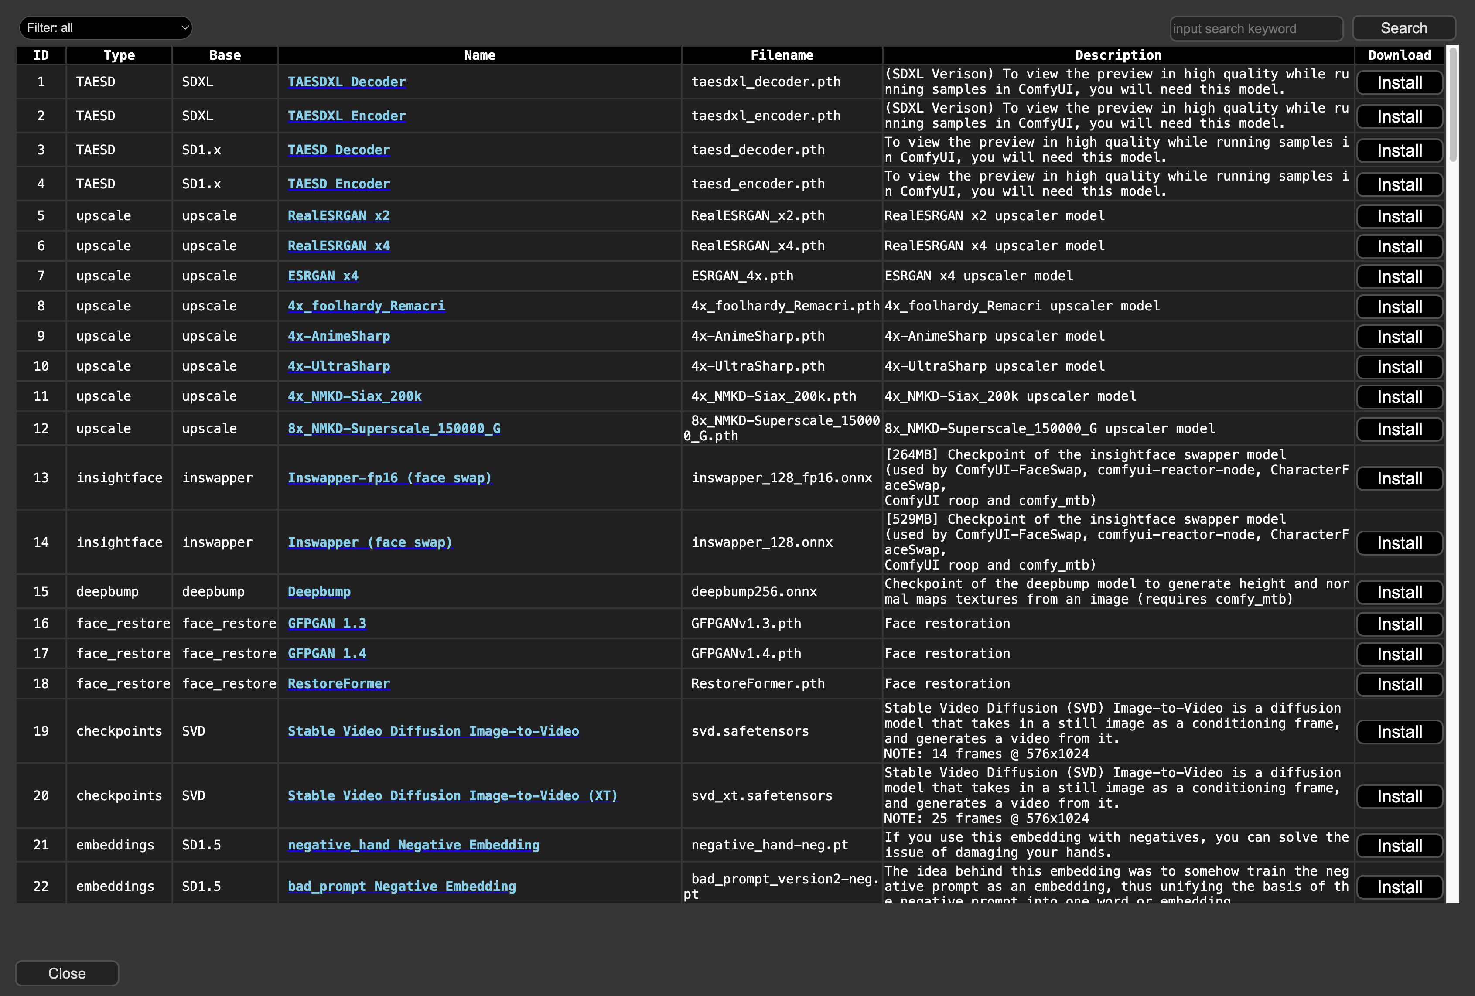Install GFPGANv1.3.pth face restoration
This screenshot has width=1475, height=996.
coord(1400,624)
